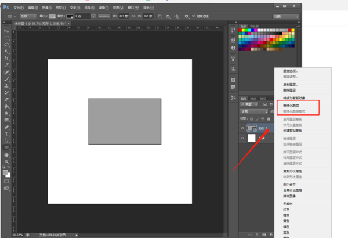
Task: Select the Hand tool
Action: (6, 155)
